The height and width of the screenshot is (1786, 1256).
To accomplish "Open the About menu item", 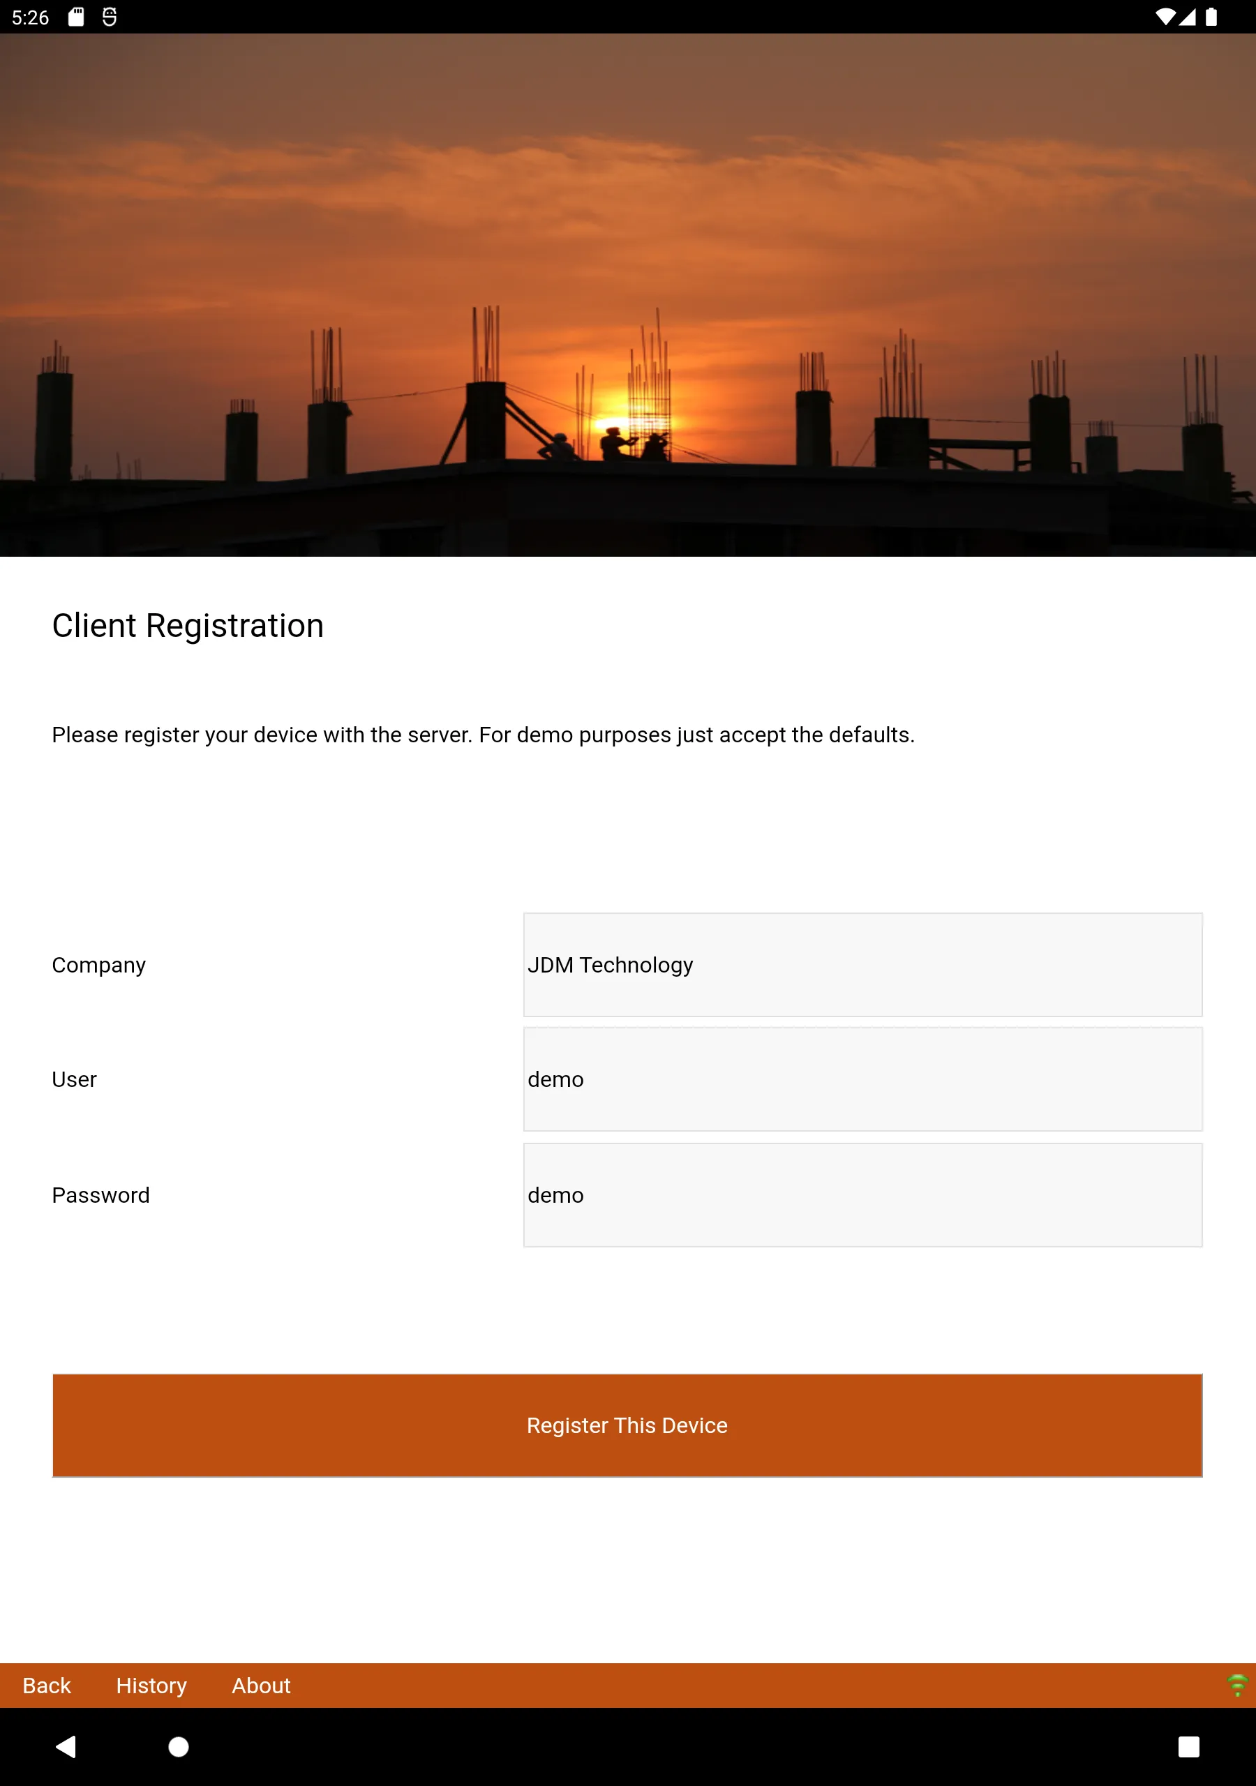I will (261, 1685).
